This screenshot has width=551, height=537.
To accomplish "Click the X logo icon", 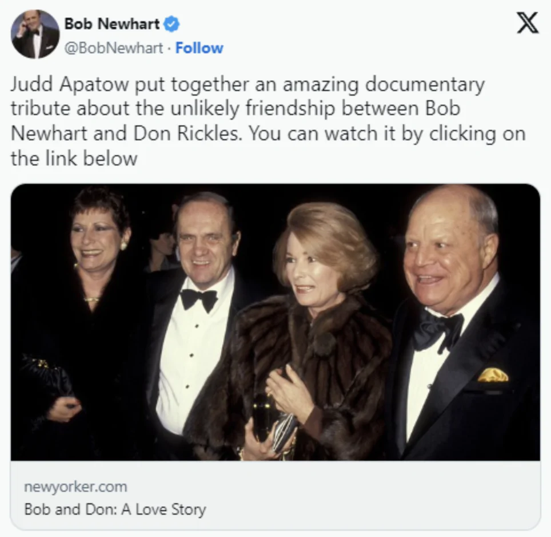I will 527,22.
